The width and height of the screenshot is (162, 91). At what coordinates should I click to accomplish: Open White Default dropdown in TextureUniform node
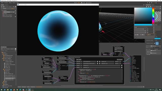[x=118, y=51]
